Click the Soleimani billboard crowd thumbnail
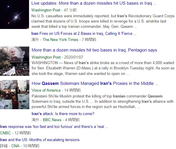 click(x=15, y=61)
